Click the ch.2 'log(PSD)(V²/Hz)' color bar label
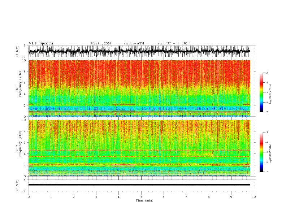This screenshot has width=286, height=221. point(270,154)
